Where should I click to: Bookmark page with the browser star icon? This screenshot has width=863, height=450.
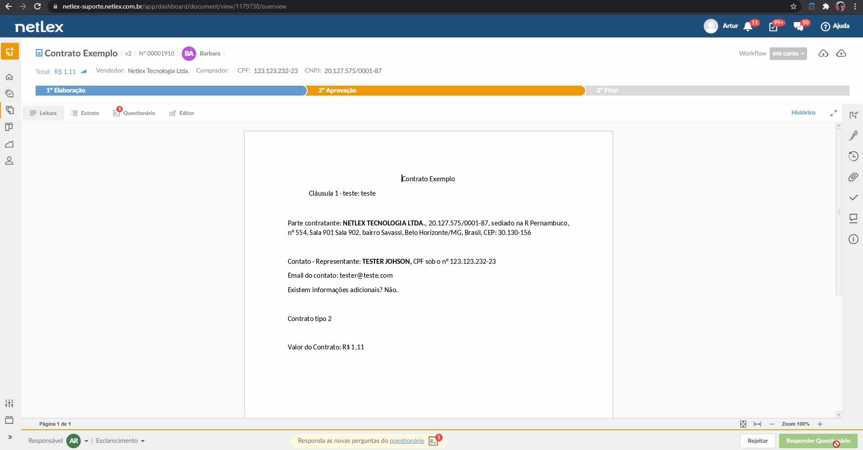point(793,6)
